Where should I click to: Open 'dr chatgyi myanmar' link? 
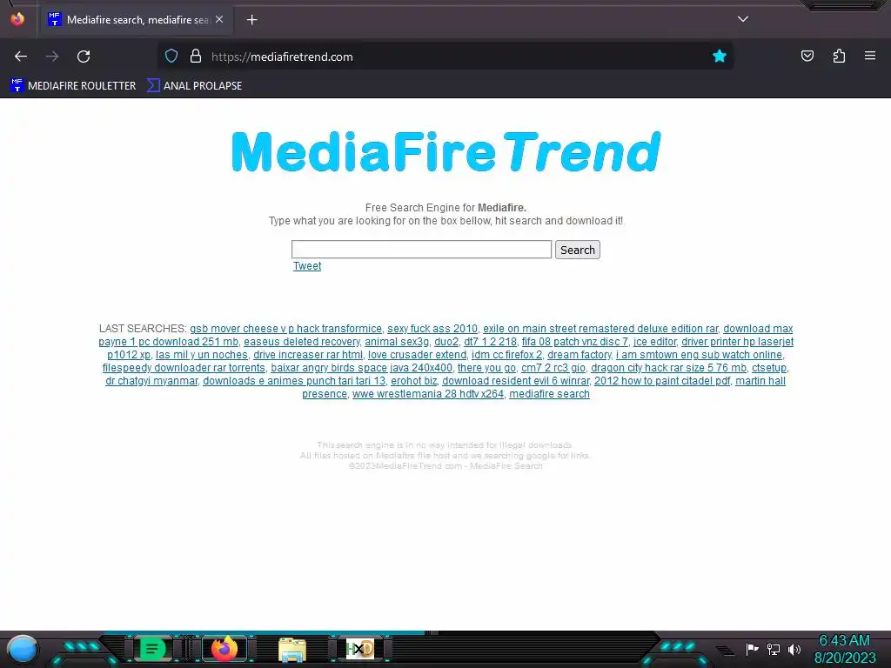(151, 381)
